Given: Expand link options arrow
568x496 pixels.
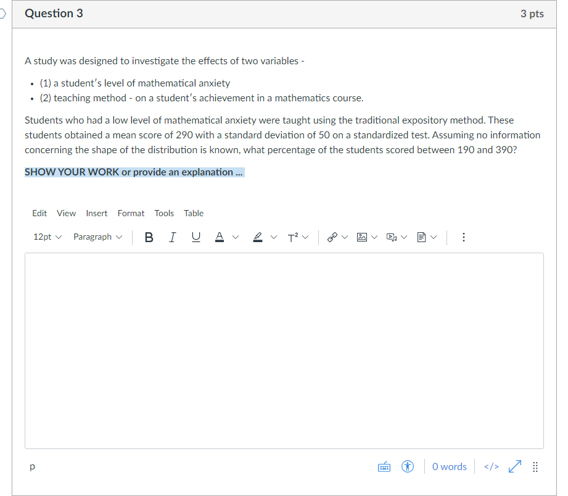Looking at the screenshot, I should (345, 237).
